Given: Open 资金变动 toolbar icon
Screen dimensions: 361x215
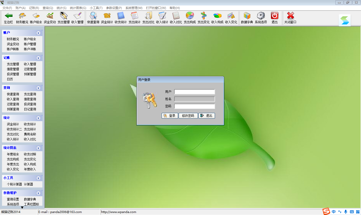Looking at the screenshot, I should [50, 16].
